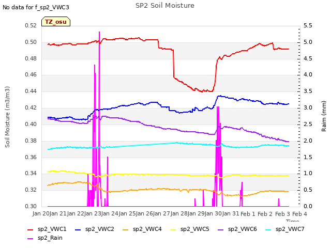Click the 0.44 left axis value
Image resolution: width=331 pixels, height=248 pixels.
(x=31, y=91)
